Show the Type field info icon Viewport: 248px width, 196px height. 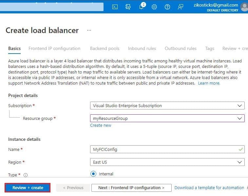[x=26, y=175]
